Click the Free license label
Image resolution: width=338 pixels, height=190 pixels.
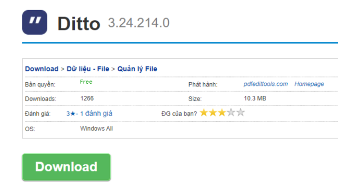pyautogui.click(x=86, y=82)
